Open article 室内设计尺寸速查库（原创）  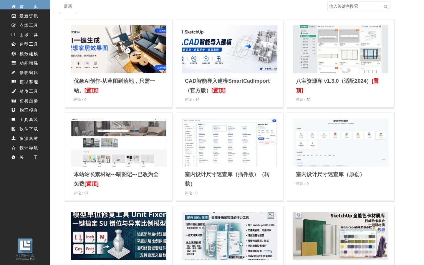pyautogui.click(x=330, y=174)
